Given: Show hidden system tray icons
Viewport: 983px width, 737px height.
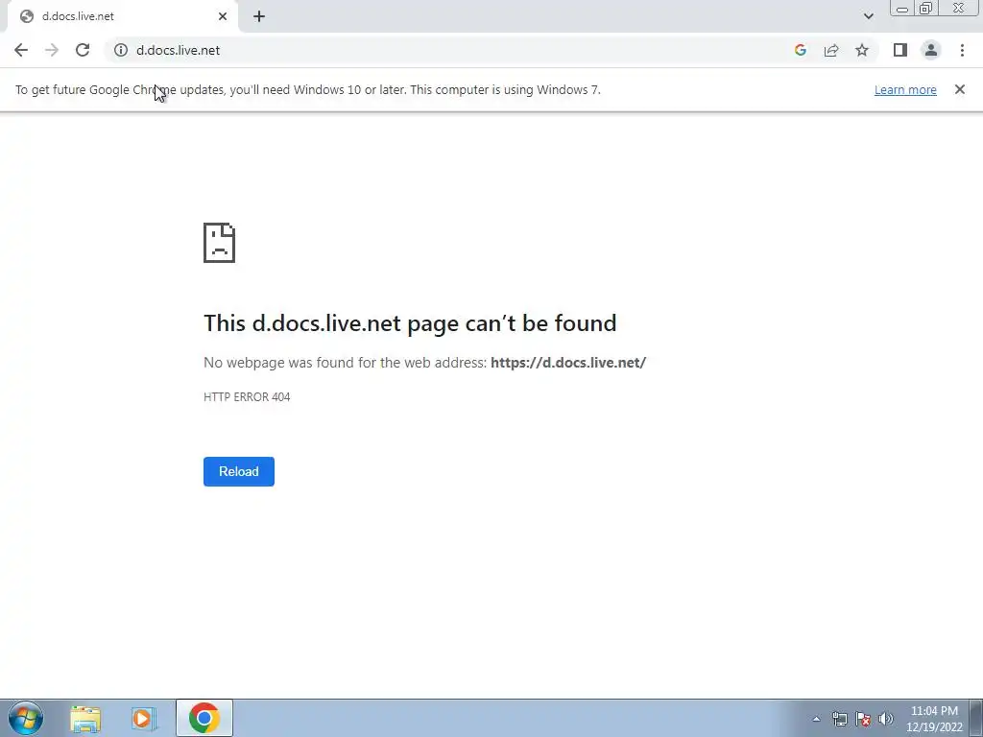Looking at the screenshot, I should (816, 719).
